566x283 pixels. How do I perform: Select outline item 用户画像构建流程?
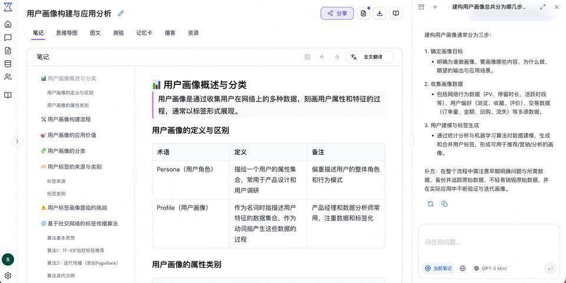coord(65,119)
